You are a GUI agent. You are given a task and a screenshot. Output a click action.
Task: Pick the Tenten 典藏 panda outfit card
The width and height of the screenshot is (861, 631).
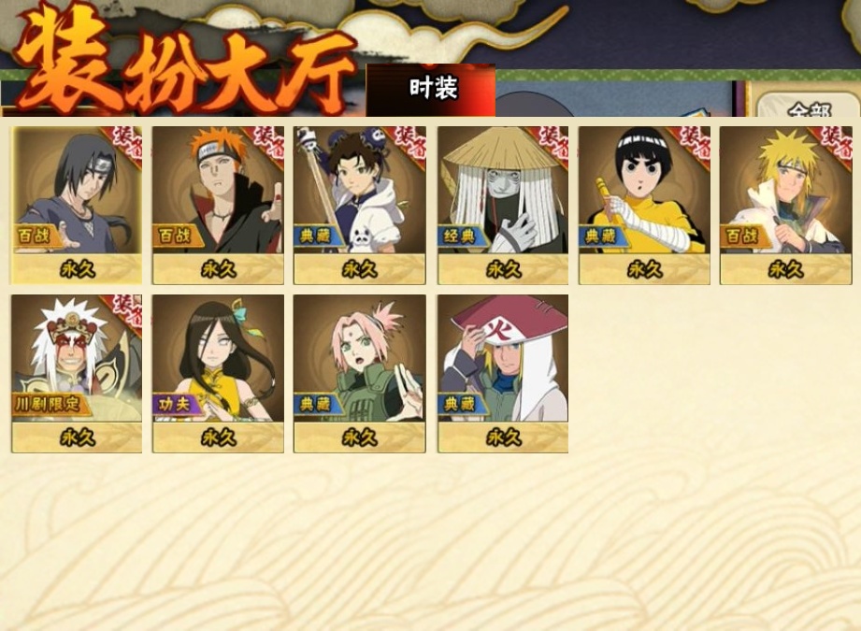(360, 206)
